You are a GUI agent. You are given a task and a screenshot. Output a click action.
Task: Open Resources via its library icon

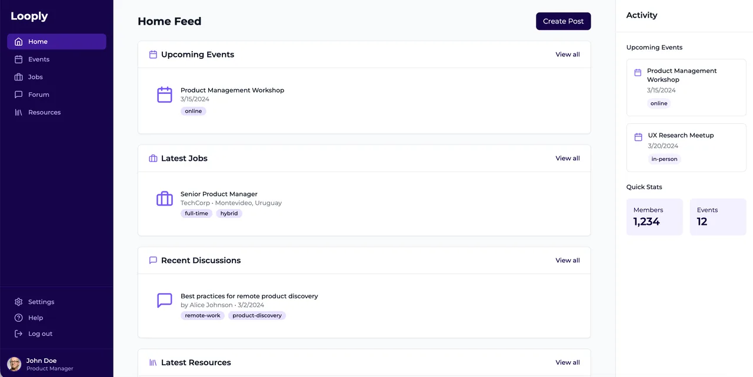19,112
